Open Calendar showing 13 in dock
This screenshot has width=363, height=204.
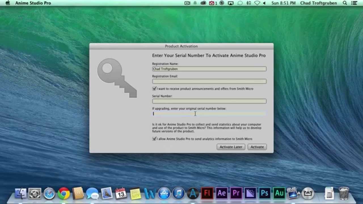point(121,193)
